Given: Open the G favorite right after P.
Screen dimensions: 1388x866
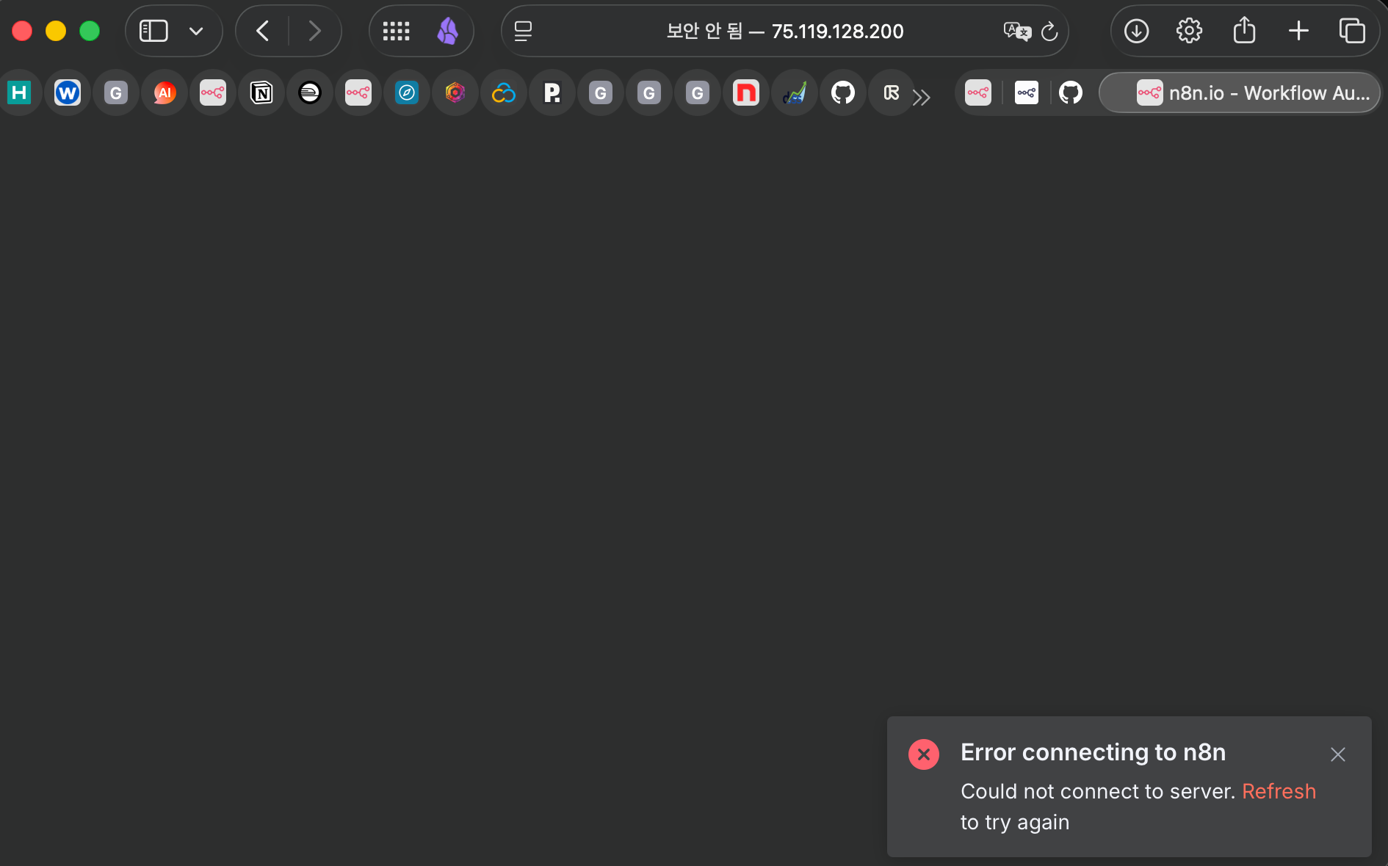Looking at the screenshot, I should 601,92.
